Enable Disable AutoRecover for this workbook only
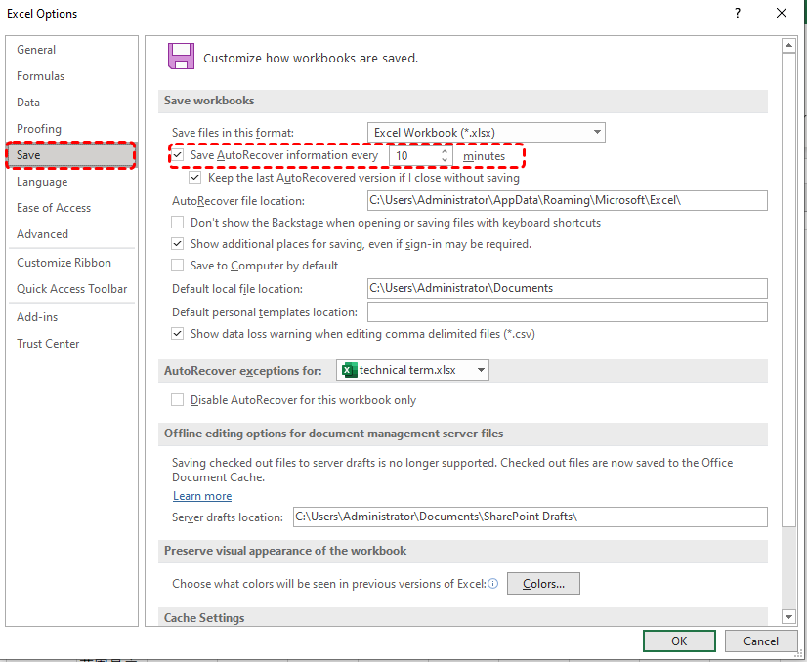807x662 pixels. 178,400
